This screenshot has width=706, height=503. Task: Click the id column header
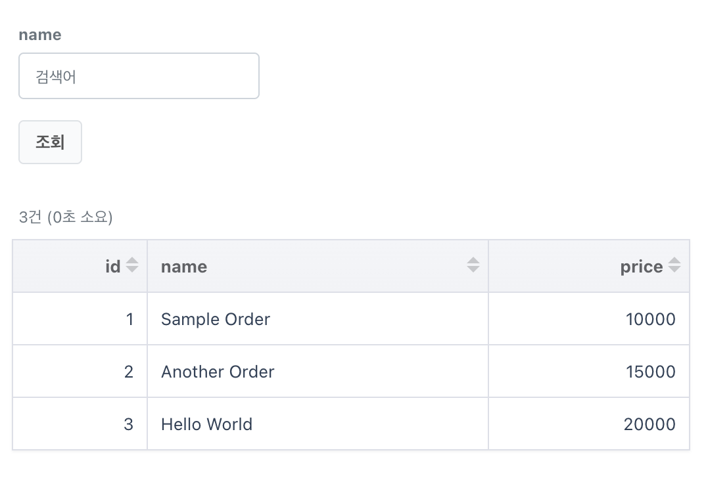(x=112, y=267)
